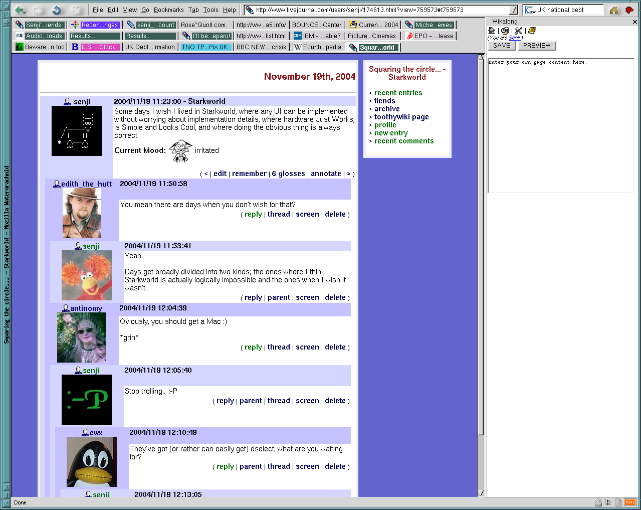This screenshot has width=641, height=510.
Task: Click the Home icon in browser toolbar
Action: point(614,10)
